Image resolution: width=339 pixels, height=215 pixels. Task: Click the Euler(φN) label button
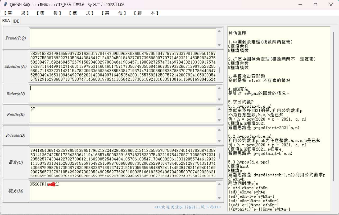click(16, 94)
